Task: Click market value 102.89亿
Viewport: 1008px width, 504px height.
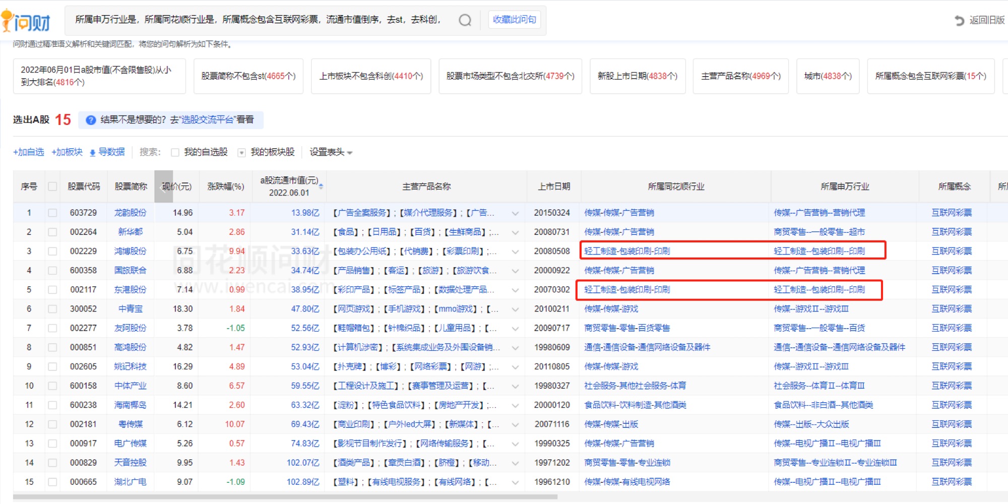Action: click(x=303, y=482)
